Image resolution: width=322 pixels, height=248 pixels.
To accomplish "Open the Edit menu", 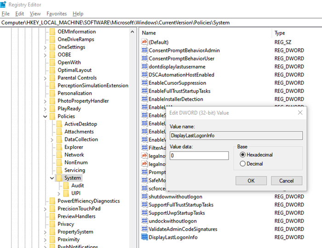I will point(19,14).
